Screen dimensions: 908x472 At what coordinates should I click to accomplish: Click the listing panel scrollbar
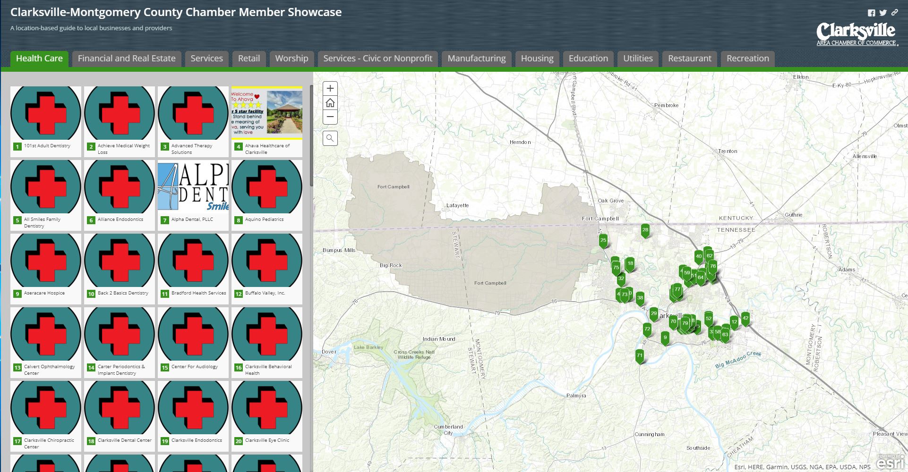point(311,136)
